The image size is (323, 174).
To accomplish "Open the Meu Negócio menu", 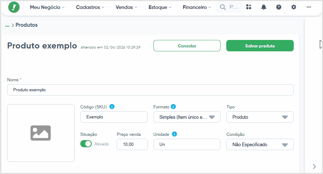I will [x=47, y=7].
